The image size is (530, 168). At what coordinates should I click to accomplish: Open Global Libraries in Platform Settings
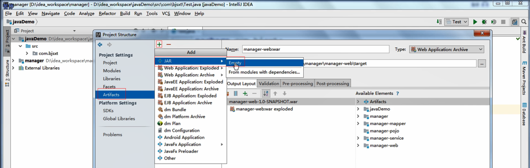[119, 119]
